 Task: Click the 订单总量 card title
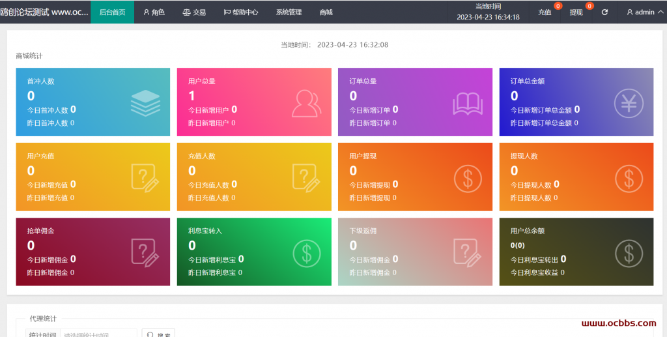click(x=363, y=81)
